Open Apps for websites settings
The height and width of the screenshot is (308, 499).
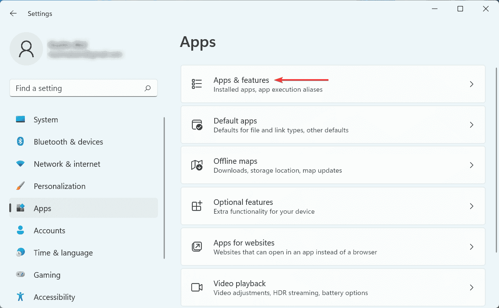(333, 247)
